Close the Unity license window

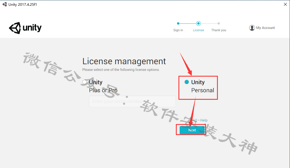(285, 4)
